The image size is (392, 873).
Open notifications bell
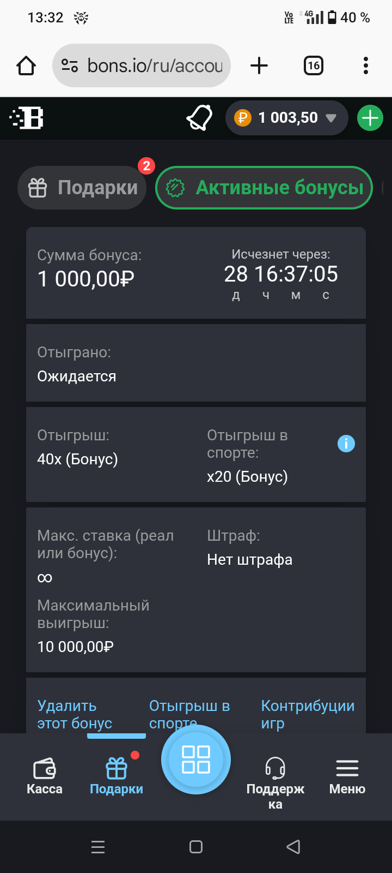tap(199, 118)
